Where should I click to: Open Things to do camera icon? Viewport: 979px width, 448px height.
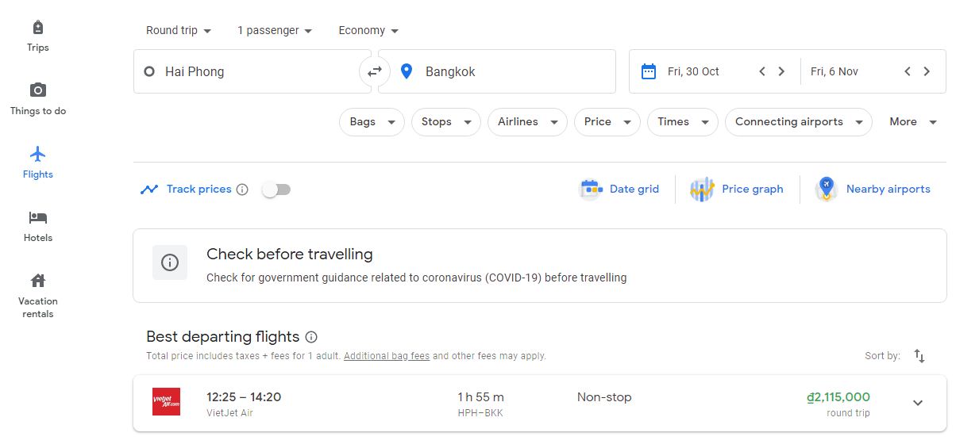[38, 90]
